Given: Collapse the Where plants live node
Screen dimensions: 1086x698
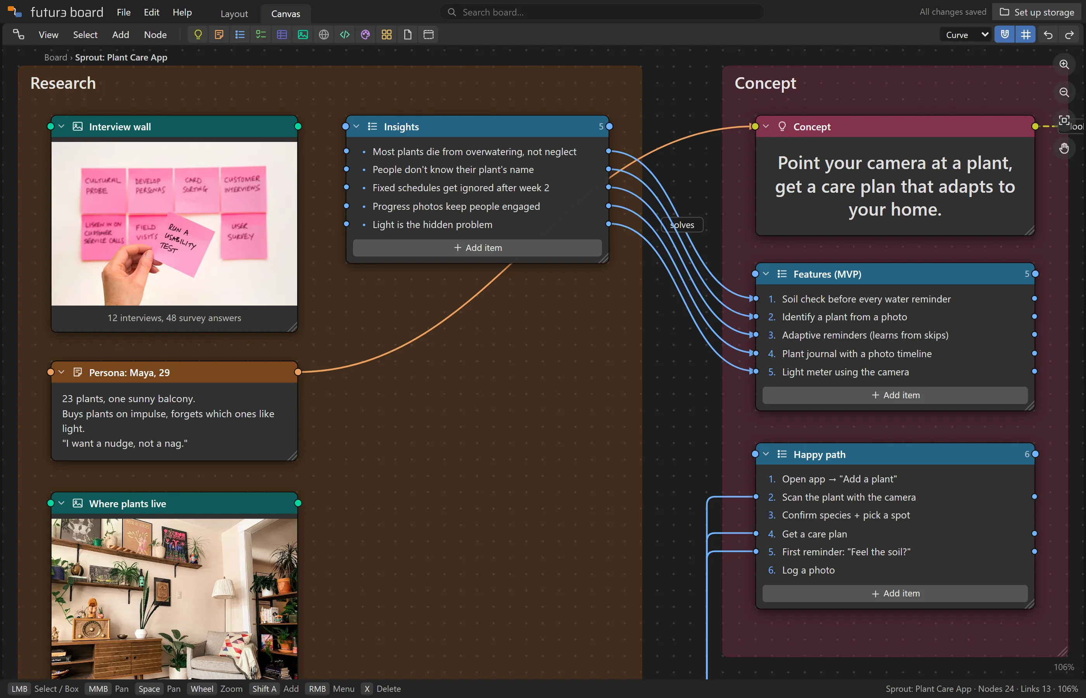Looking at the screenshot, I should pos(62,503).
